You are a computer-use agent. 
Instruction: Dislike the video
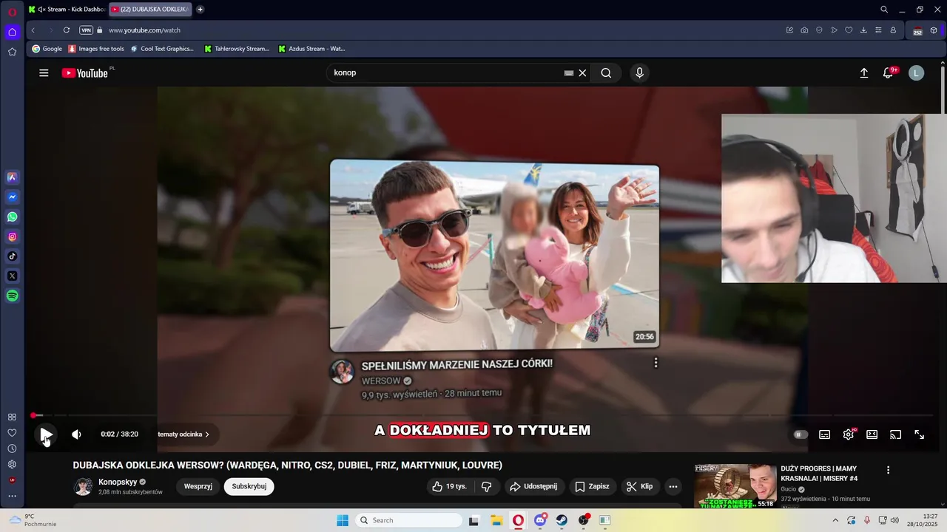click(x=486, y=486)
